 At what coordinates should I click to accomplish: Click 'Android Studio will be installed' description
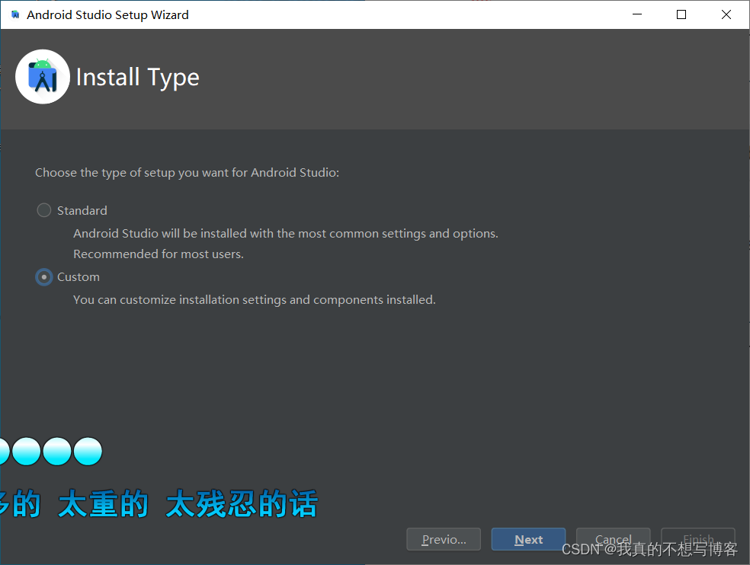click(286, 233)
